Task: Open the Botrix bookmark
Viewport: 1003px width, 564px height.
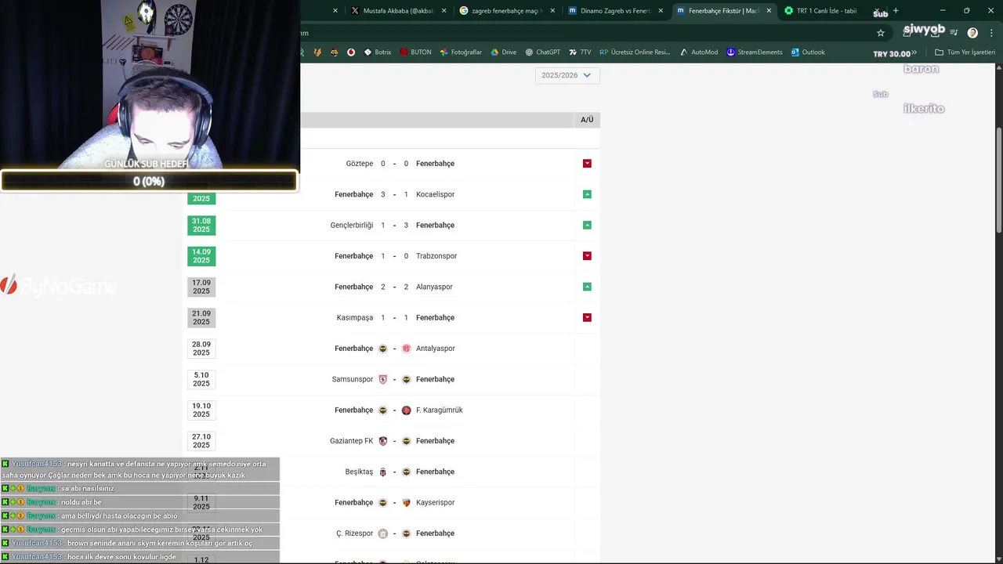Action: pyautogui.click(x=377, y=52)
